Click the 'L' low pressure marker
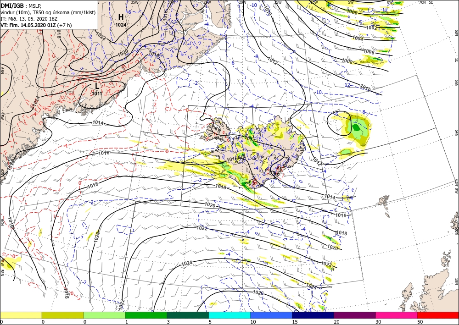Viewport: 459px width, 325px height. coord(97,86)
